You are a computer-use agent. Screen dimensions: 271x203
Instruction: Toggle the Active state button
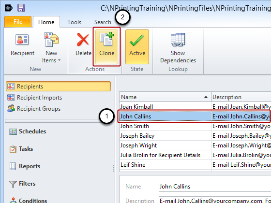click(x=137, y=47)
